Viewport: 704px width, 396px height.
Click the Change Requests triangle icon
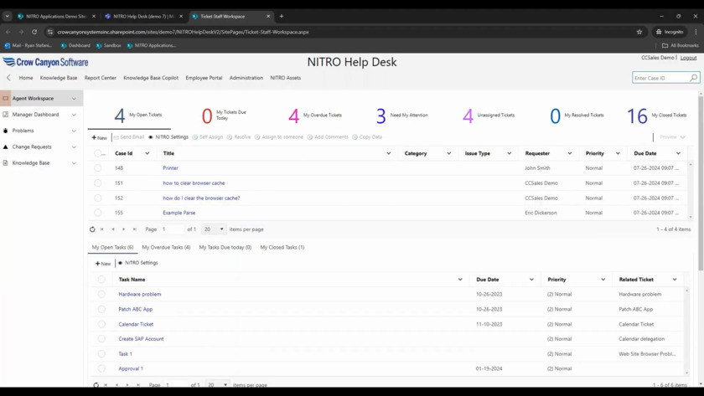point(5,147)
